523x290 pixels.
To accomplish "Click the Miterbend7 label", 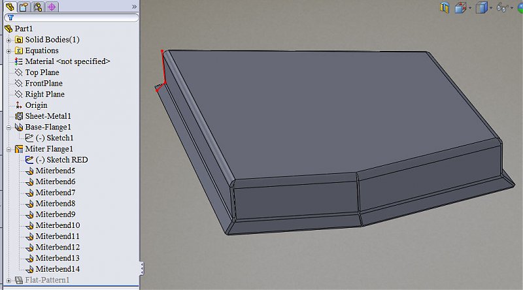I will pos(56,193).
